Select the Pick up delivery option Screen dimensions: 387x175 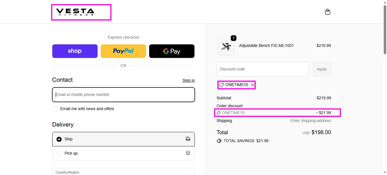click(x=123, y=153)
